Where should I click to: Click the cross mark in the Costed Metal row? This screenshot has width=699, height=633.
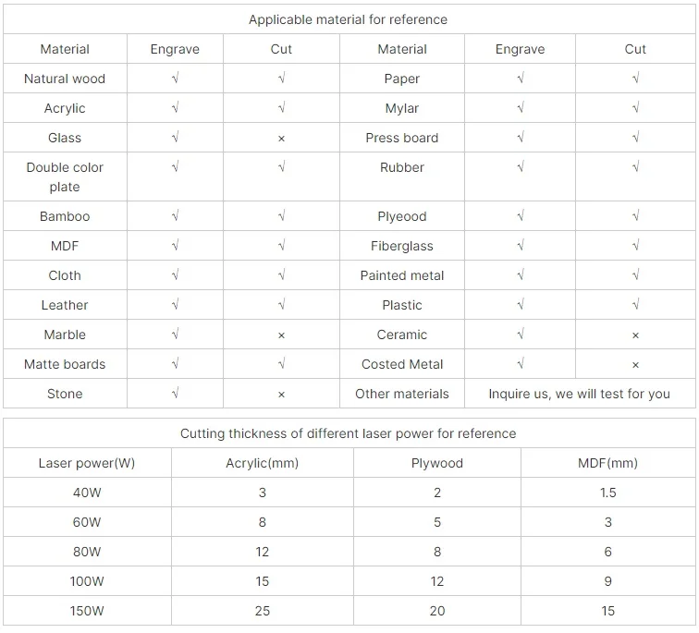point(635,364)
